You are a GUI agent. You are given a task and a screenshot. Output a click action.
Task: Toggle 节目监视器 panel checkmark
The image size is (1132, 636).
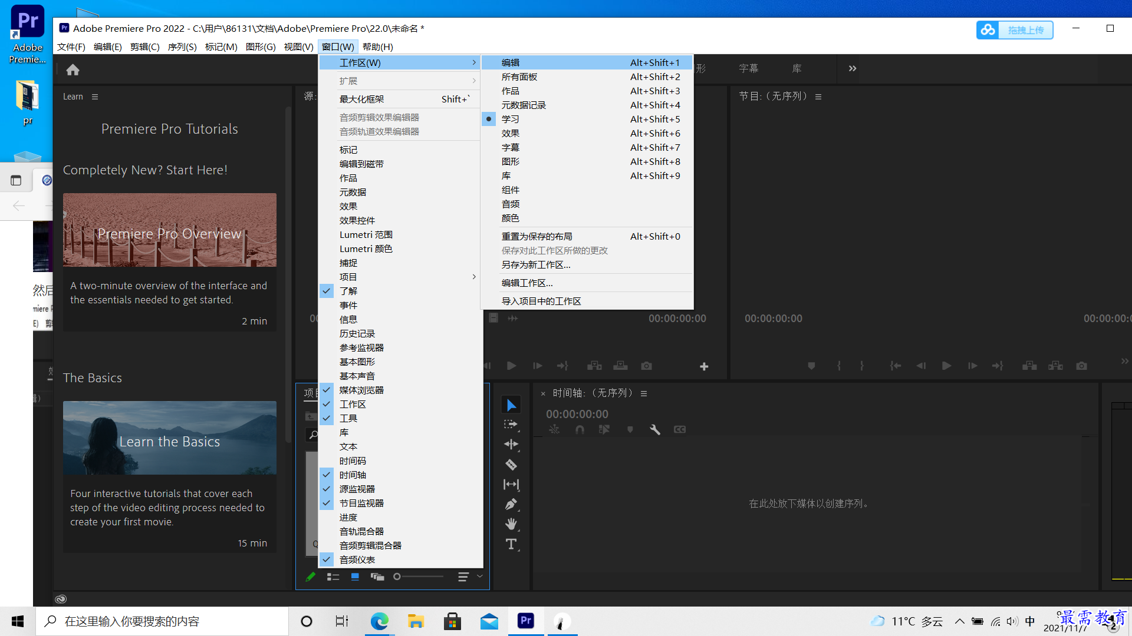[327, 503]
